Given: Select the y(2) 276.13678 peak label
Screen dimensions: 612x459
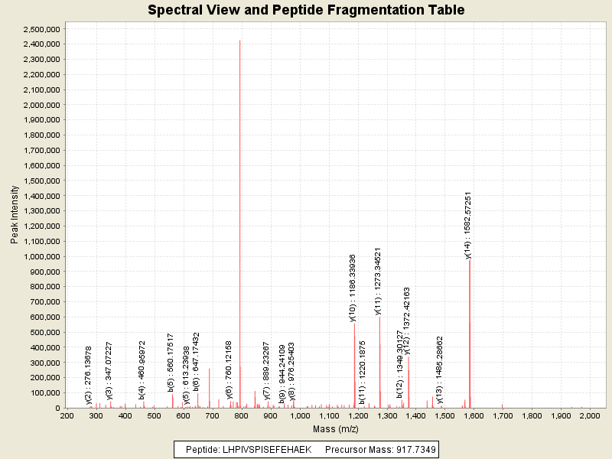Looking at the screenshot, I should [x=88, y=374].
